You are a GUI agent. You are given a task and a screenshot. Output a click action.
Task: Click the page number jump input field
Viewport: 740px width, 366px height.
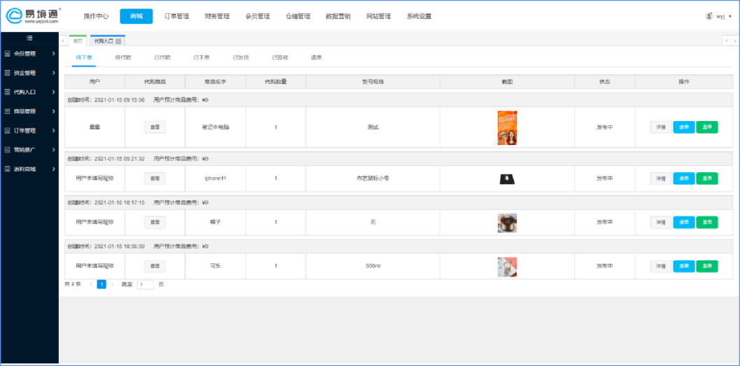coord(145,285)
